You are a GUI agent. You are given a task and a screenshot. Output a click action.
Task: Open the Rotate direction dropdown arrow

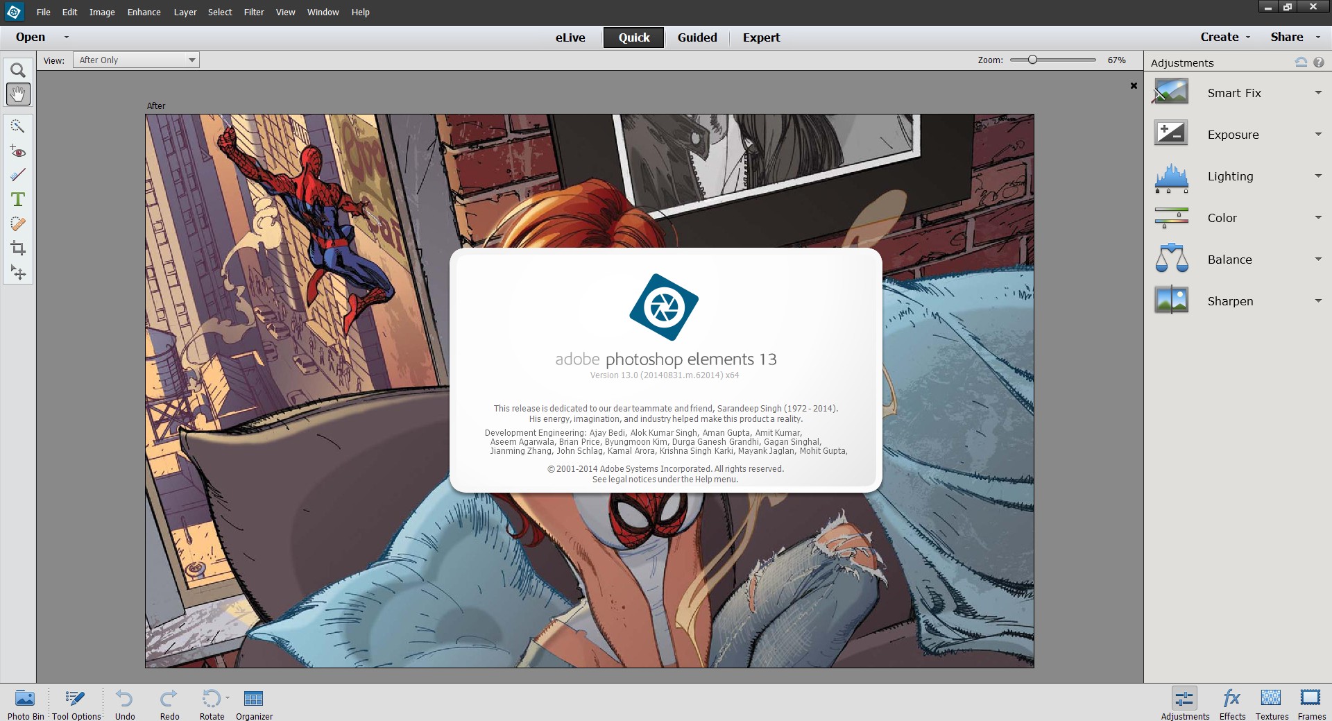(228, 698)
